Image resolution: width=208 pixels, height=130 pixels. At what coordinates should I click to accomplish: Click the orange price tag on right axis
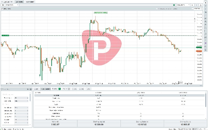pyautogui.click(x=199, y=51)
